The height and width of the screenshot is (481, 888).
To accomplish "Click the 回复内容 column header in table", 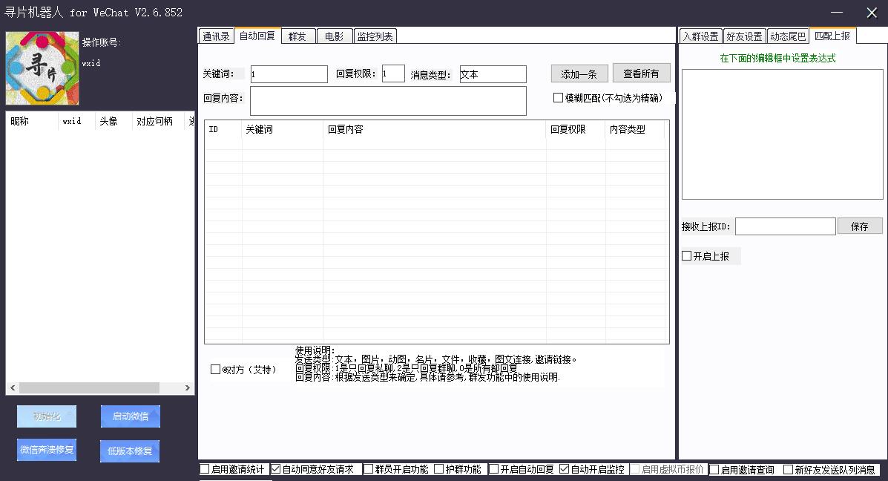I will click(x=435, y=130).
